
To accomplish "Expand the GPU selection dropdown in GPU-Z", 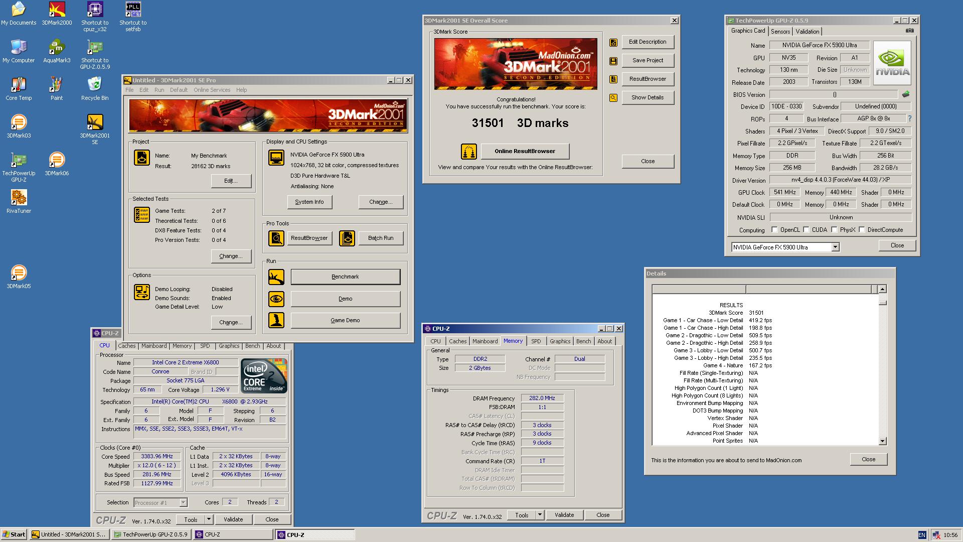I will click(835, 247).
